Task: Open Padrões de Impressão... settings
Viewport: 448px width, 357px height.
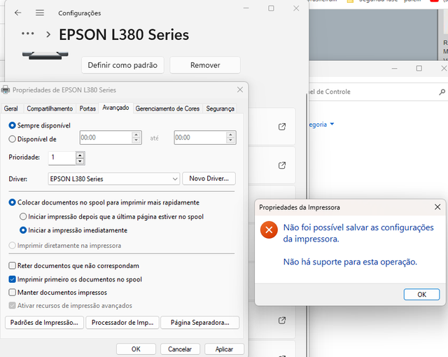Action: click(x=44, y=323)
